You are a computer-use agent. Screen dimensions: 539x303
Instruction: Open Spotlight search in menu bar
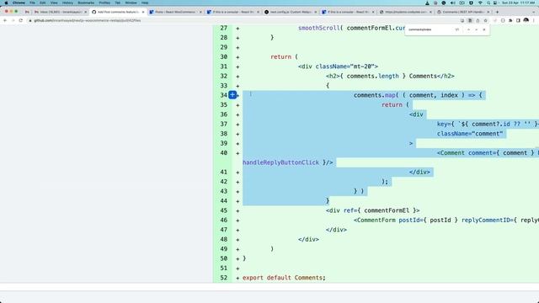coord(488,3)
